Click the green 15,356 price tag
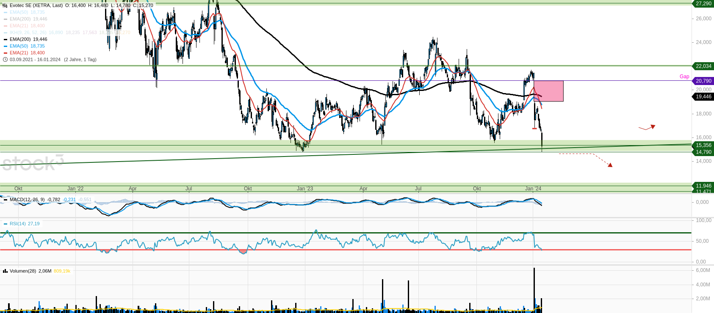 pyautogui.click(x=703, y=145)
